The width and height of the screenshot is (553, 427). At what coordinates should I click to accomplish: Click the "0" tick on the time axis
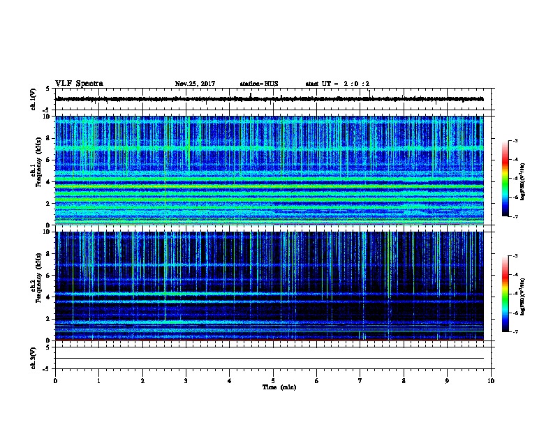tap(55, 381)
